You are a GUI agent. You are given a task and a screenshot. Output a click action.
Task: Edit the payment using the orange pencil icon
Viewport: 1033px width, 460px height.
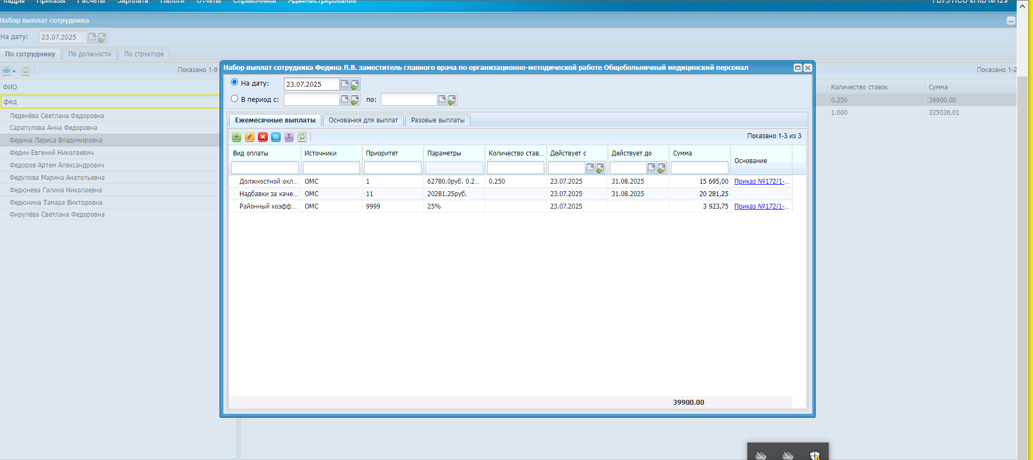(250, 137)
